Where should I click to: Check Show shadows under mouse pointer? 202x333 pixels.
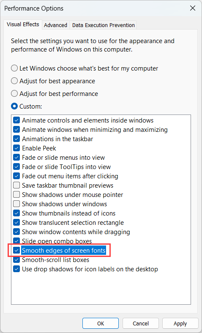(16, 195)
